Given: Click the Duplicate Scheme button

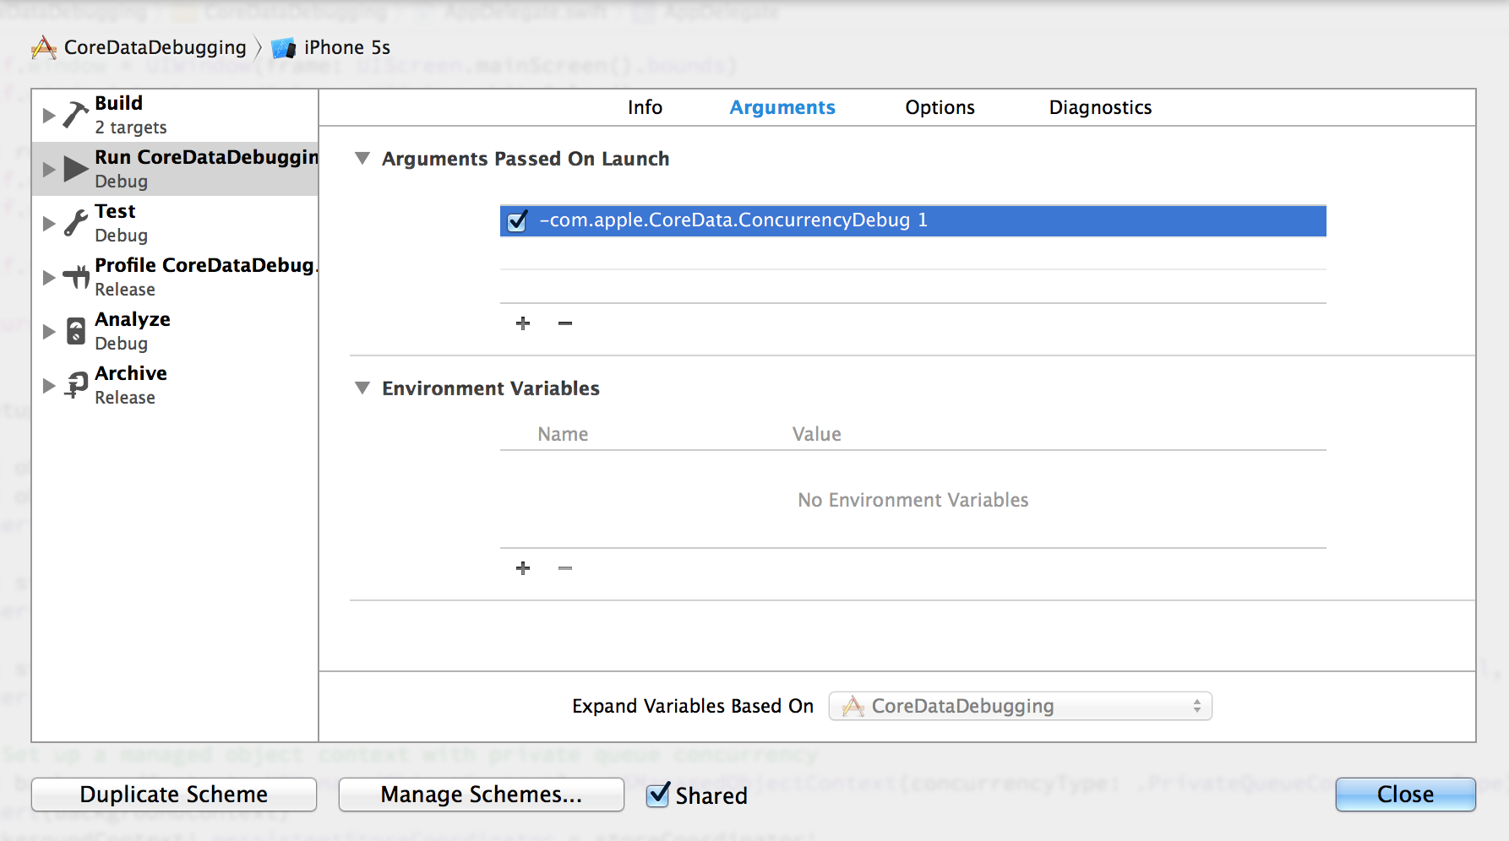Looking at the screenshot, I should pyautogui.click(x=174, y=795).
